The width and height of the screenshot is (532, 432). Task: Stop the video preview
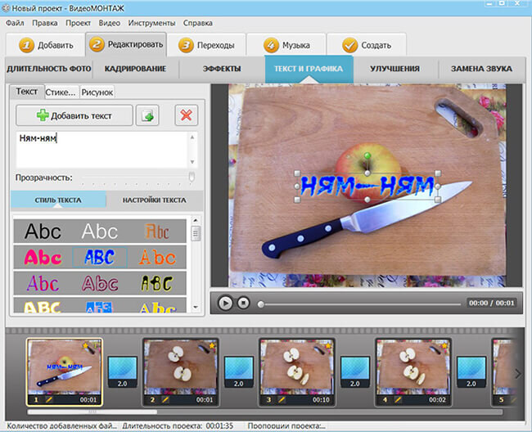pos(243,303)
